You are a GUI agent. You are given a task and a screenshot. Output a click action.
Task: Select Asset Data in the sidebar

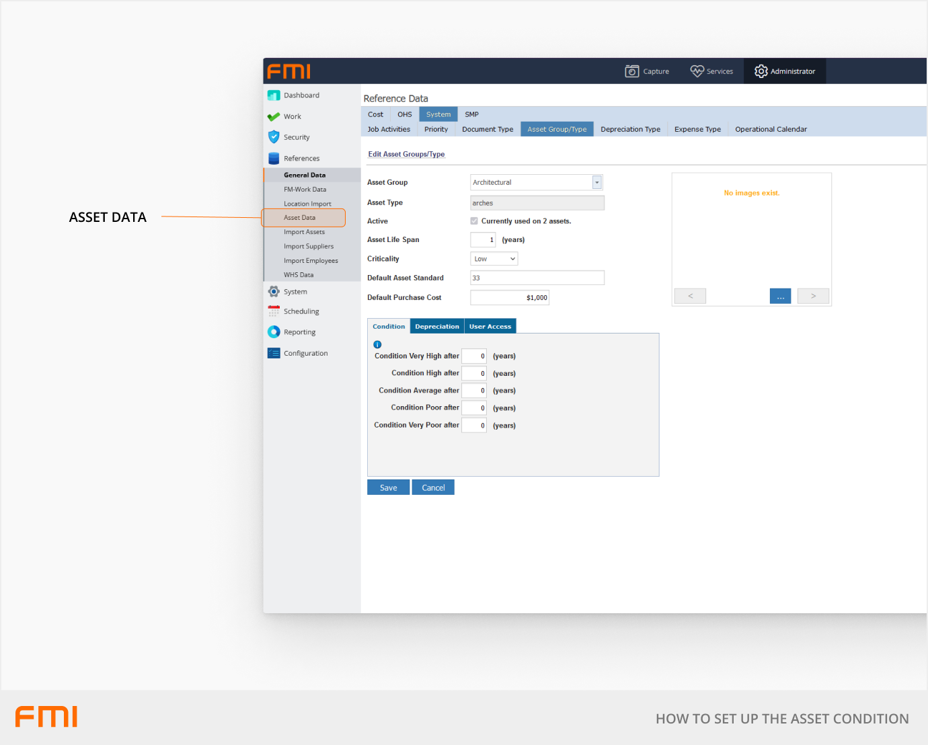pyautogui.click(x=300, y=218)
